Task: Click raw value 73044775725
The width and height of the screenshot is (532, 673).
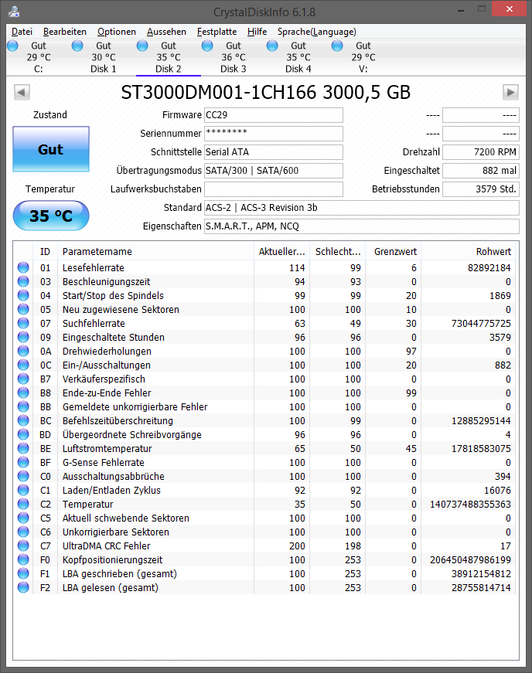Action: tap(481, 324)
